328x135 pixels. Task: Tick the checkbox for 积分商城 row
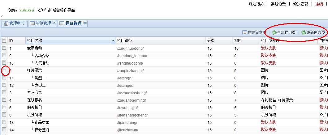point(4,115)
